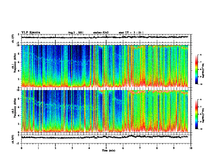
Task: Select the date label "Aug.2 , 2021"
Action: (x=76, y=33)
